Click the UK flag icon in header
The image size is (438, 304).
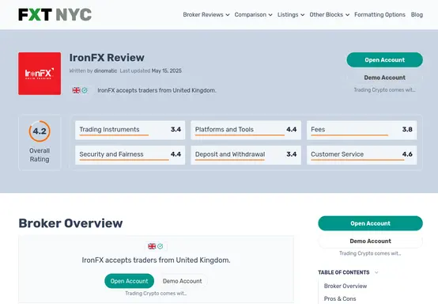point(76,90)
